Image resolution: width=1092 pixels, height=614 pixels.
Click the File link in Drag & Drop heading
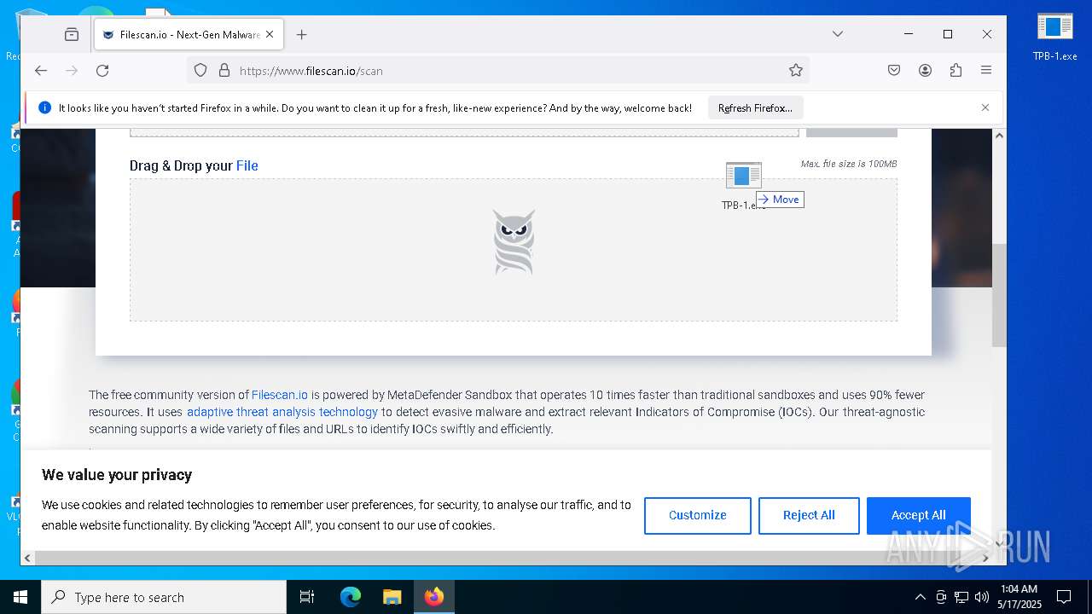247,165
